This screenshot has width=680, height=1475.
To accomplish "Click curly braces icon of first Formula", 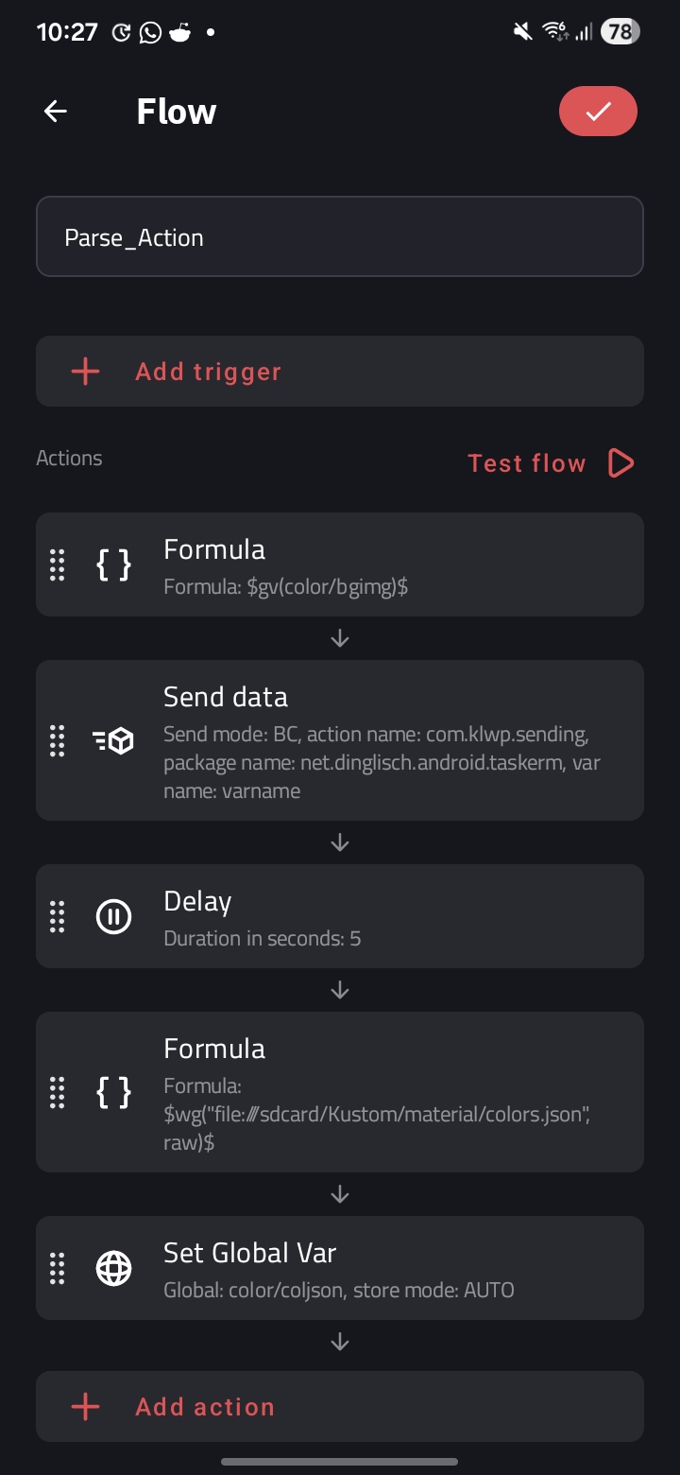I will (x=113, y=564).
